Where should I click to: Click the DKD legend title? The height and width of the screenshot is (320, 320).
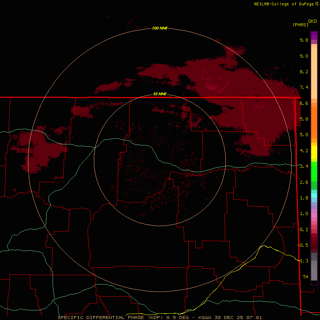(313, 21)
